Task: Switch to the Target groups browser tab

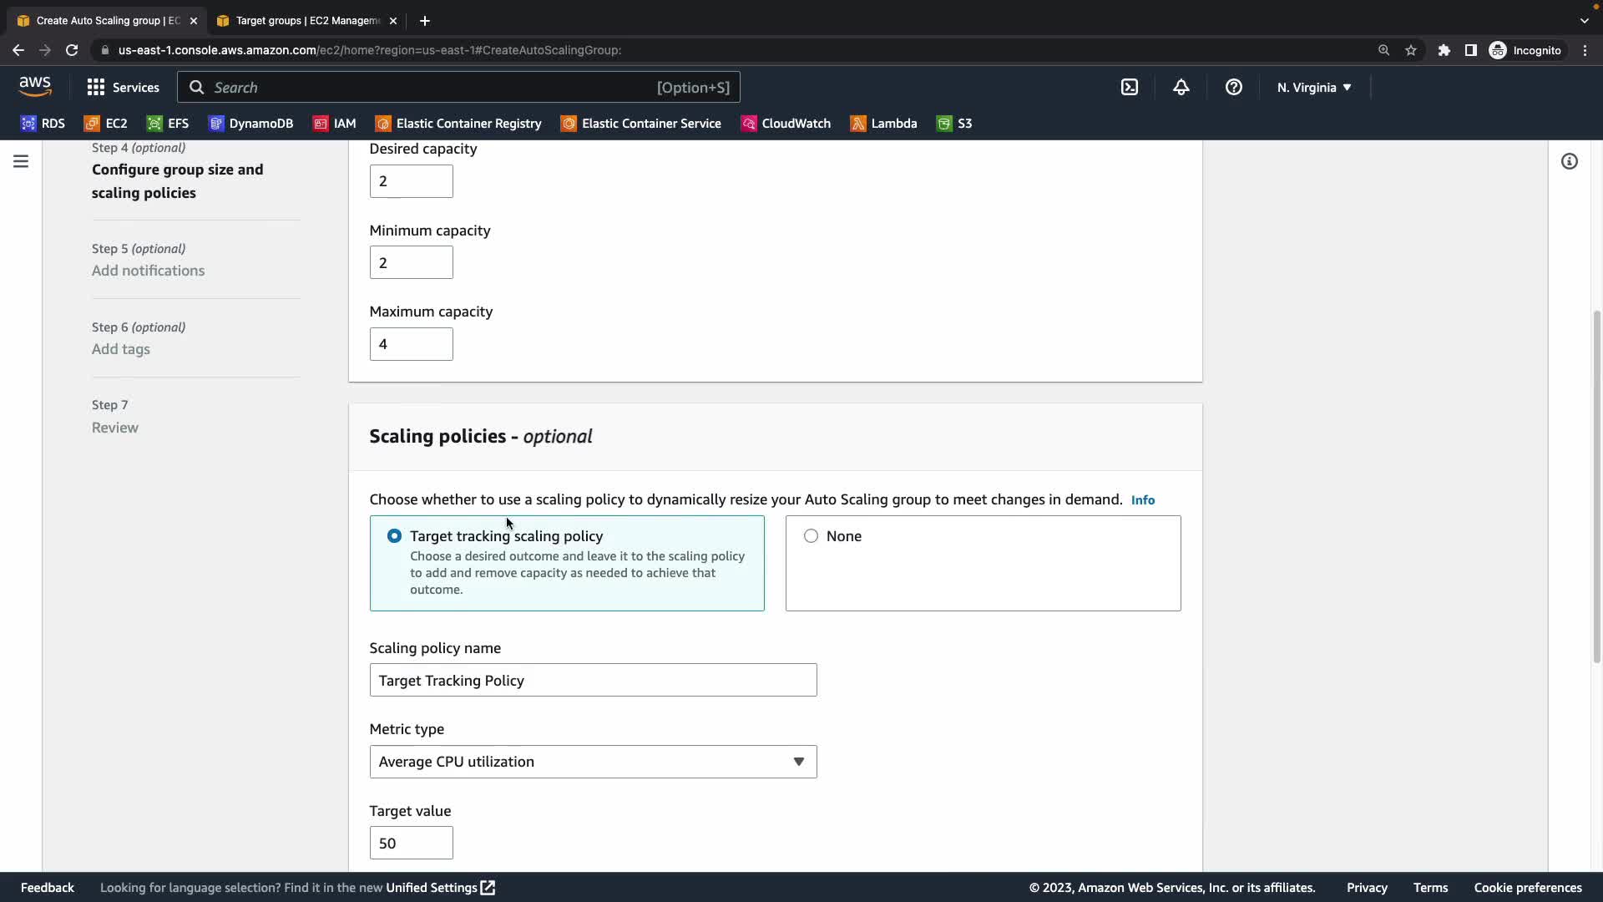Action: click(x=306, y=20)
